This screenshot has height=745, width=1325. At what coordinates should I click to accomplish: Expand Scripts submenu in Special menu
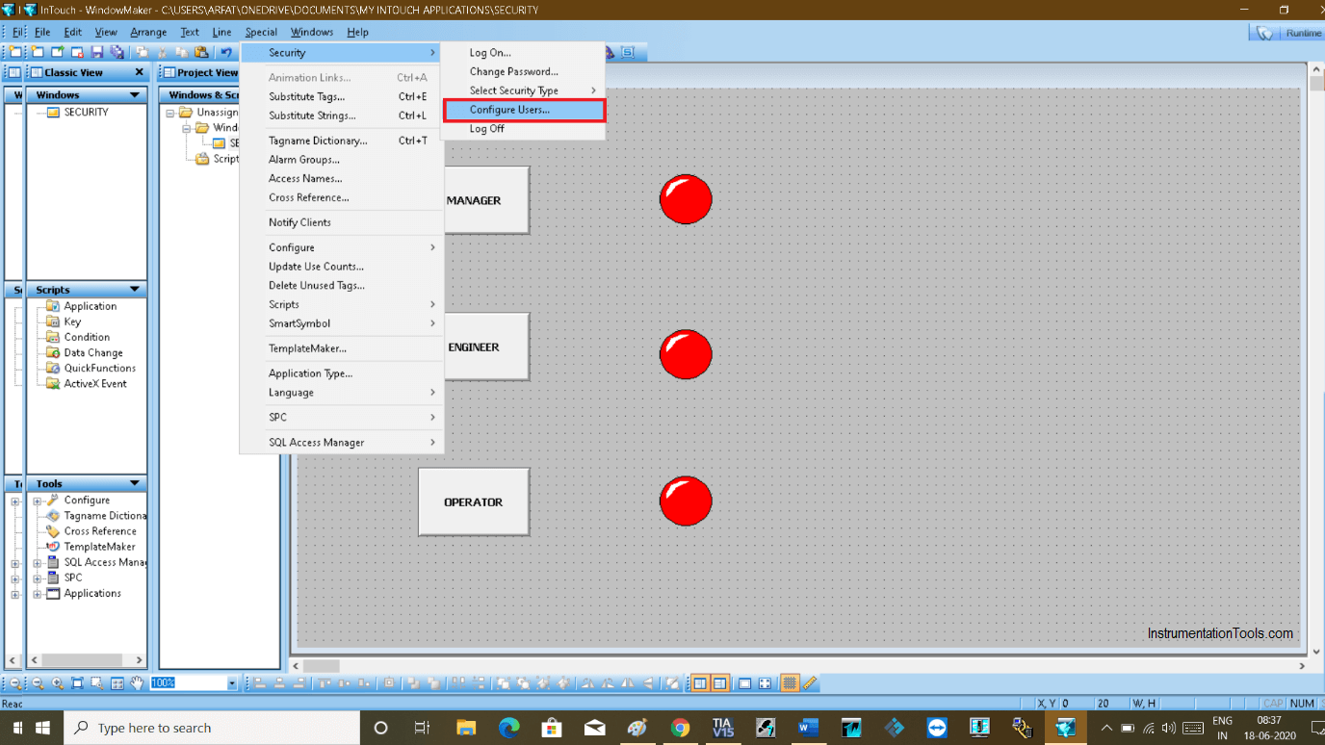point(342,304)
